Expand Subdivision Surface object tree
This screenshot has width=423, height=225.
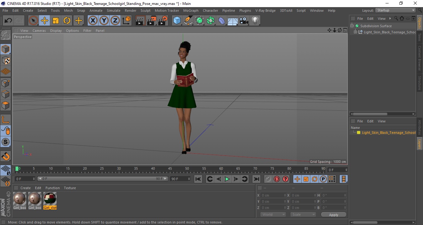point(352,26)
